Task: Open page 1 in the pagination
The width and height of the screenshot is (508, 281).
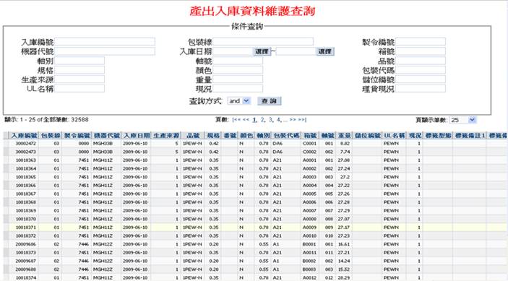Action: point(254,120)
